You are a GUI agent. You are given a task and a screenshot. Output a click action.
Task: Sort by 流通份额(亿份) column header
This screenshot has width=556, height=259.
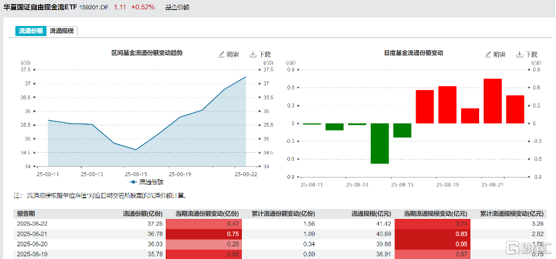tap(142, 214)
